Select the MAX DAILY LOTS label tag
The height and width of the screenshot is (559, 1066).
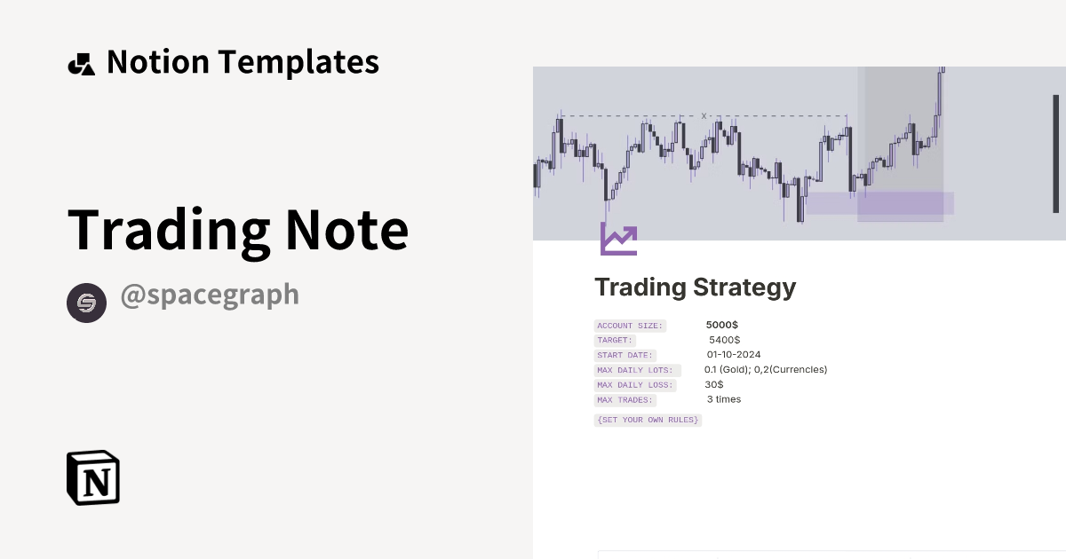pos(636,370)
